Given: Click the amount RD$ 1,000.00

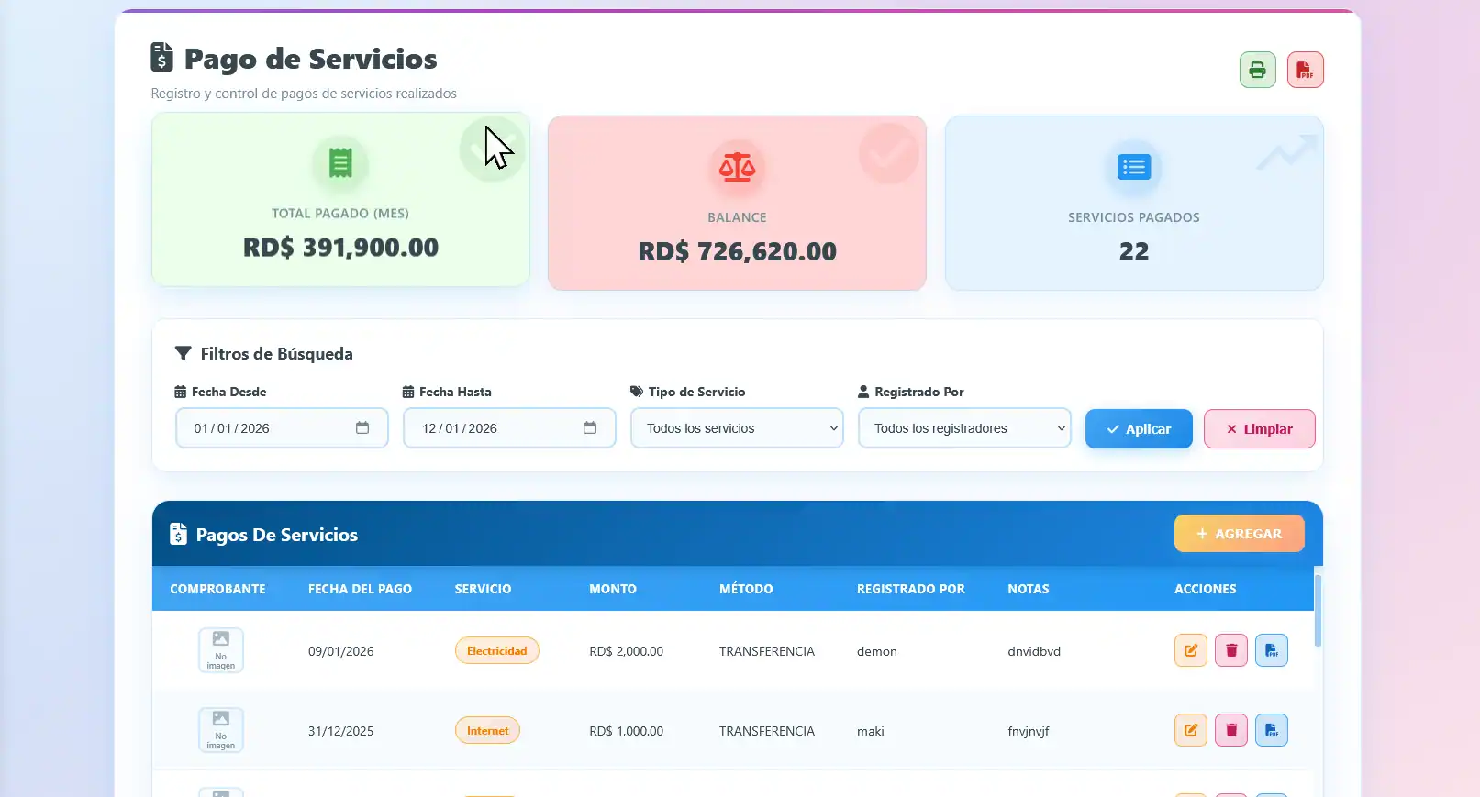Looking at the screenshot, I should click(626, 731).
